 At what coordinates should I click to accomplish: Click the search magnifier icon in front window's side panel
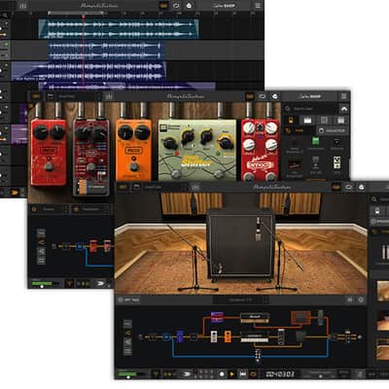pyautogui.click(x=374, y=199)
